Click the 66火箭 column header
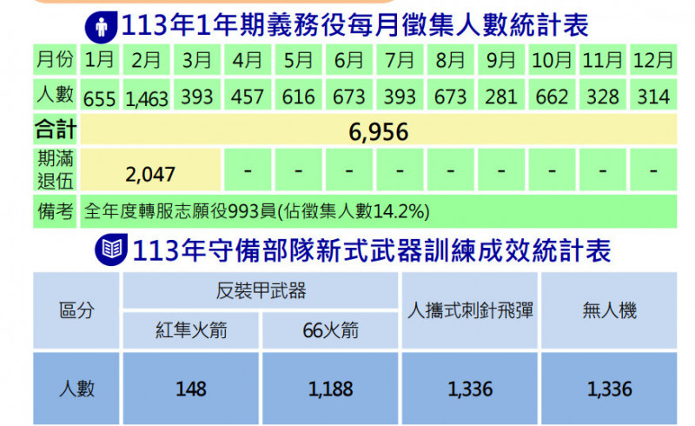This screenshot has height=426, width=695. pyautogui.click(x=330, y=331)
